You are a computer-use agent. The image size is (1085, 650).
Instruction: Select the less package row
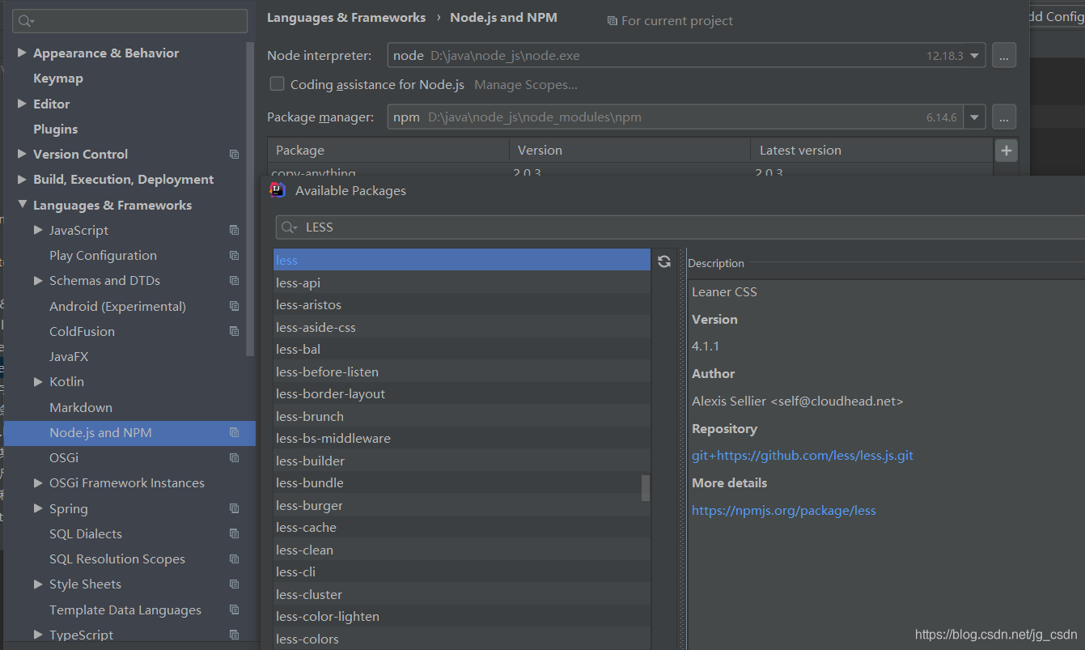(x=462, y=261)
